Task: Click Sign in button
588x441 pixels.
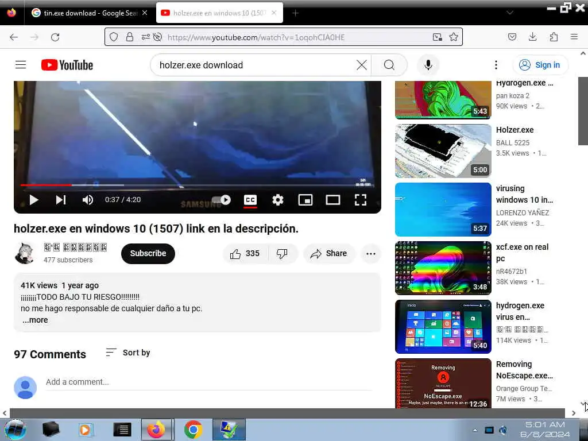Action: click(x=540, y=65)
